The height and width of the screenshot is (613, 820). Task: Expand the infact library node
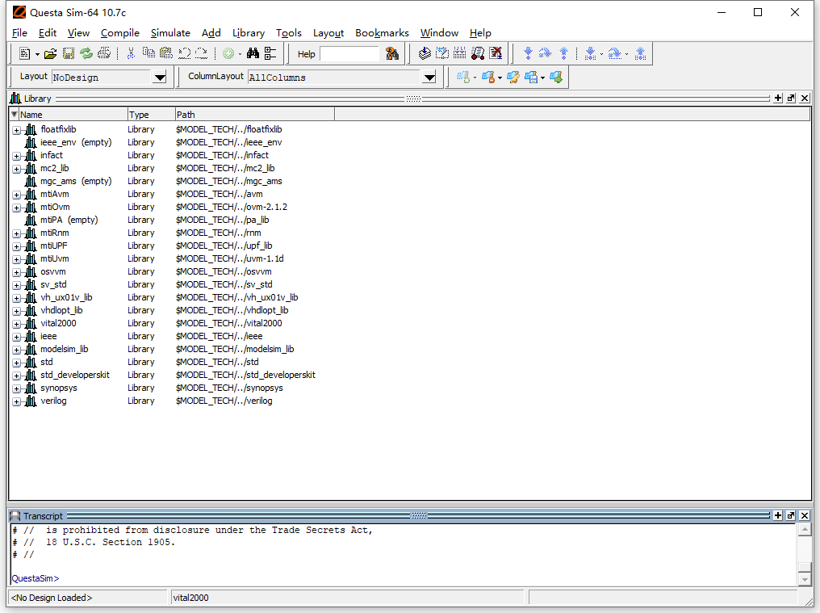pyautogui.click(x=17, y=156)
